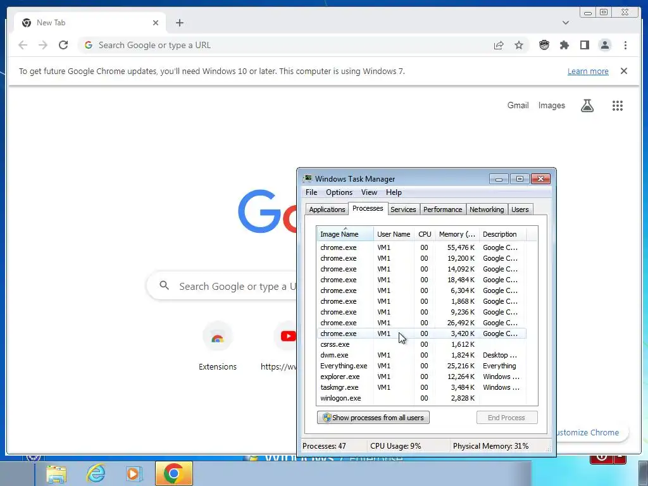Maximize the Task Manager window
Viewport: 648px width, 486px height.
(520, 179)
